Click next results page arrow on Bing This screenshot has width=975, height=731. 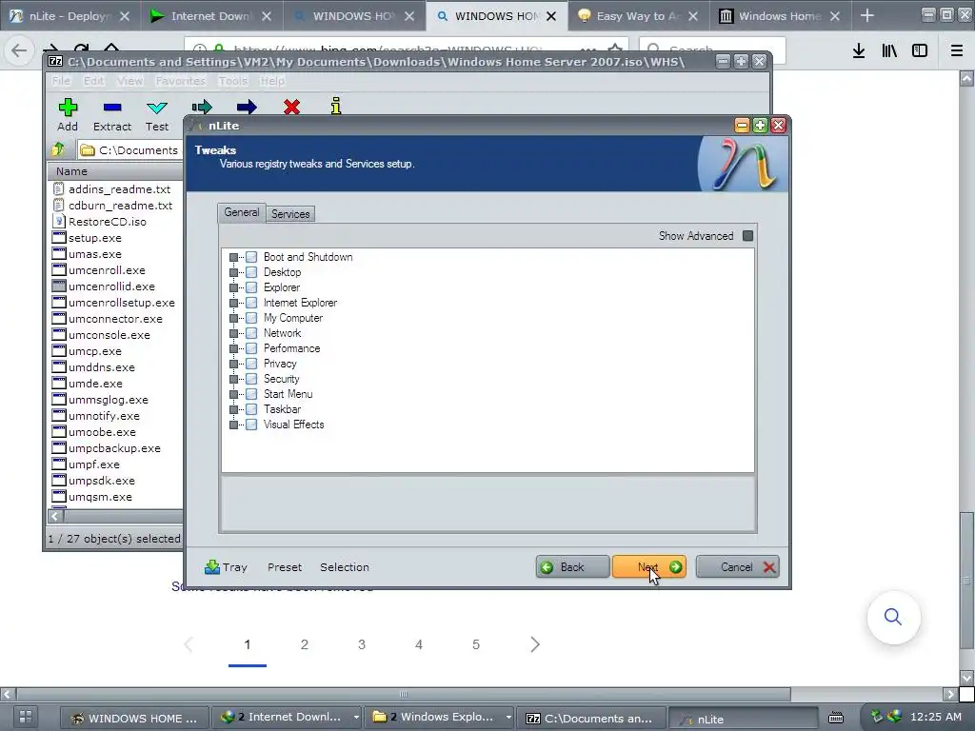click(535, 644)
